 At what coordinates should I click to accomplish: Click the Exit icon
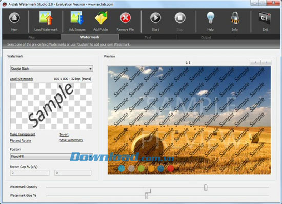(265, 18)
